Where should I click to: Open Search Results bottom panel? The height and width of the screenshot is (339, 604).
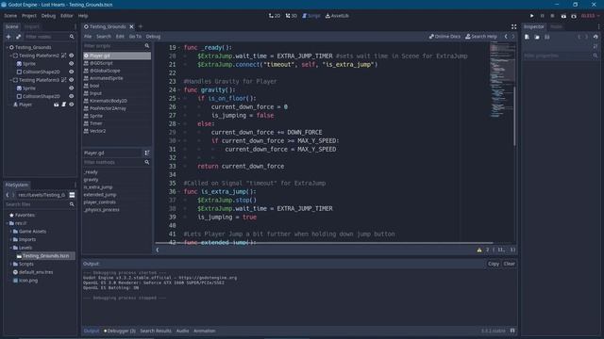pyautogui.click(x=156, y=331)
